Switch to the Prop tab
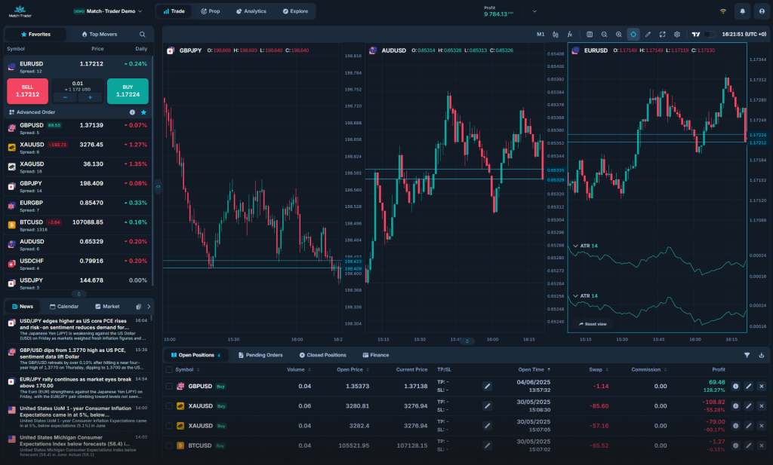 [211, 11]
